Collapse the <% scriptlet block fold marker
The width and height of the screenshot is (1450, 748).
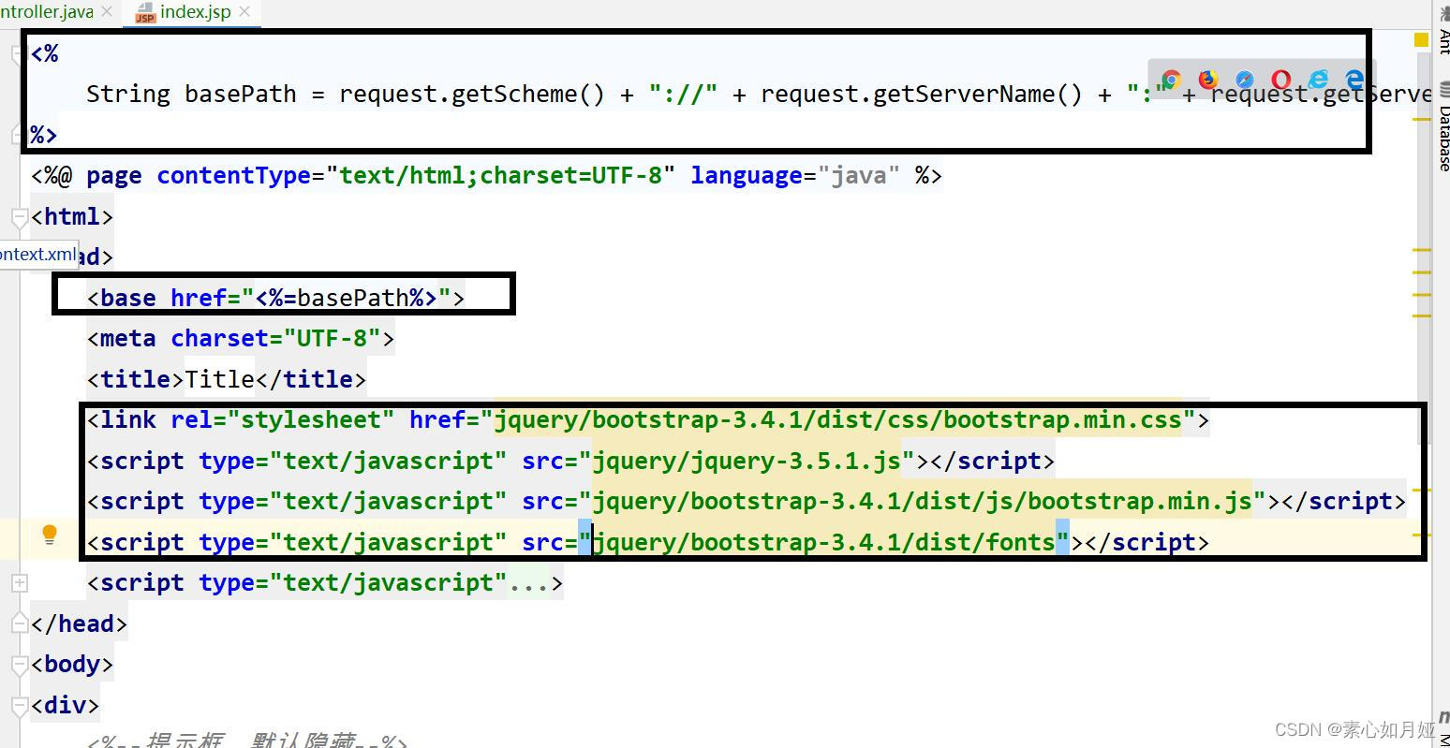coord(19,54)
